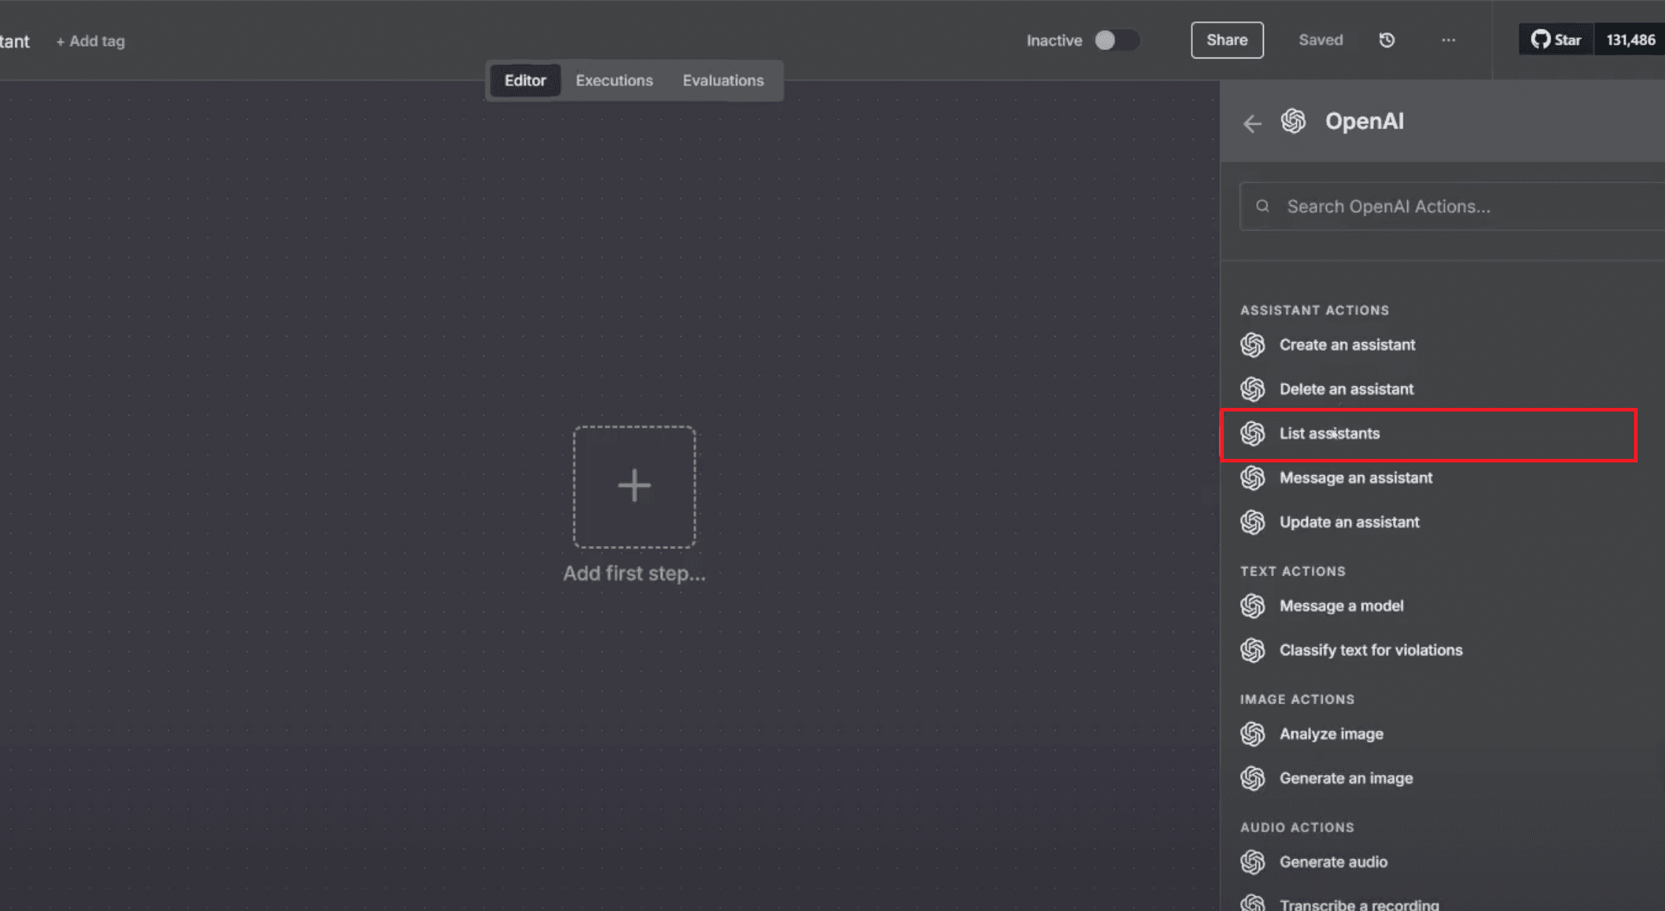Select the Message a model action
Image resolution: width=1665 pixels, height=911 pixels.
pyautogui.click(x=1341, y=606)
